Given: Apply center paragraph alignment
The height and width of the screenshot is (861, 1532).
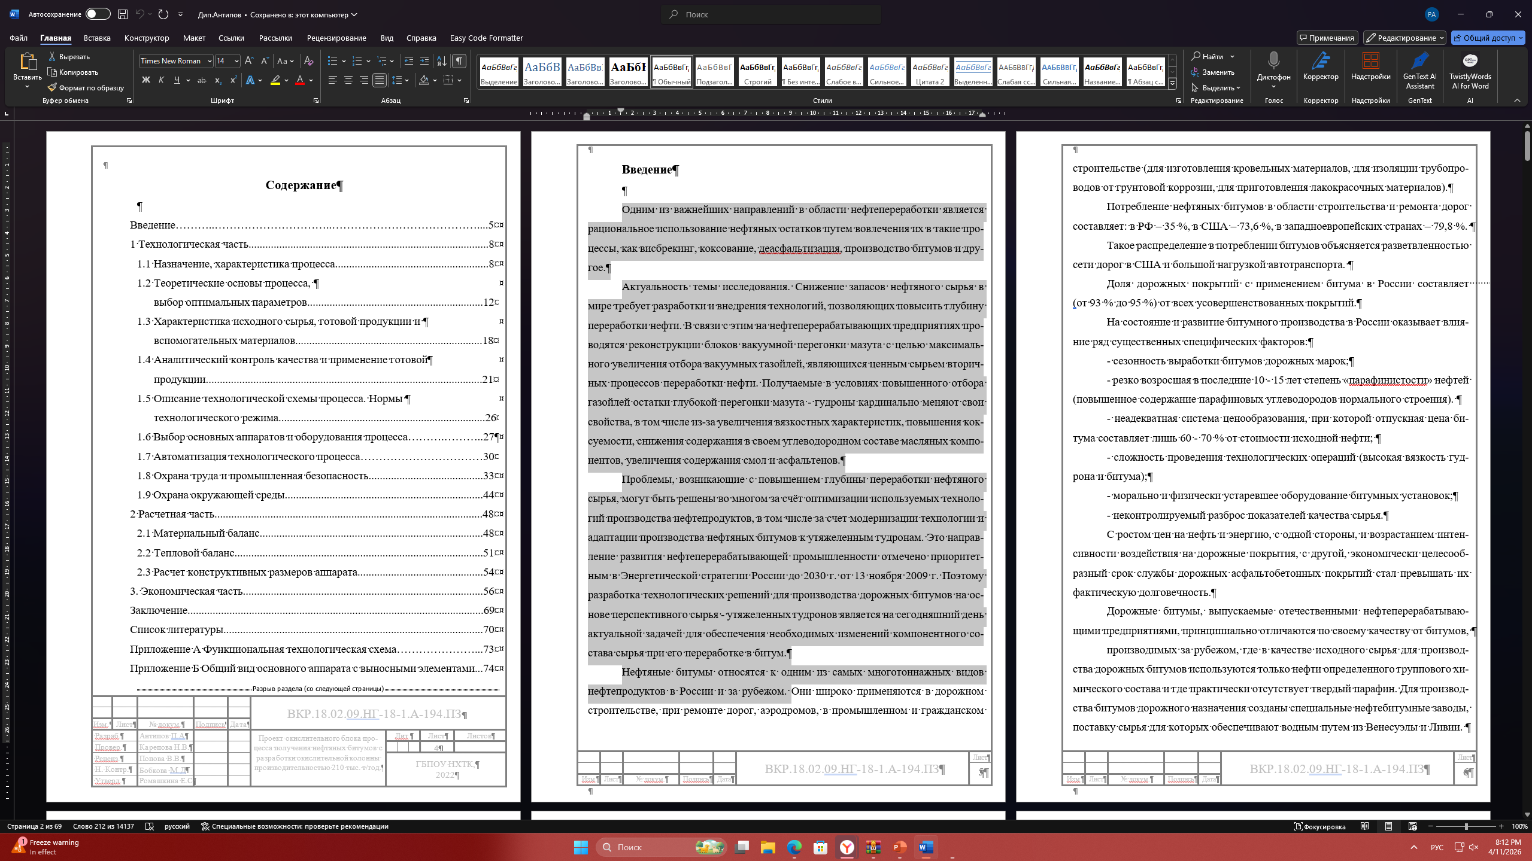Looking at the screenshot, I should pyautogui.click(x=348, y=80).
